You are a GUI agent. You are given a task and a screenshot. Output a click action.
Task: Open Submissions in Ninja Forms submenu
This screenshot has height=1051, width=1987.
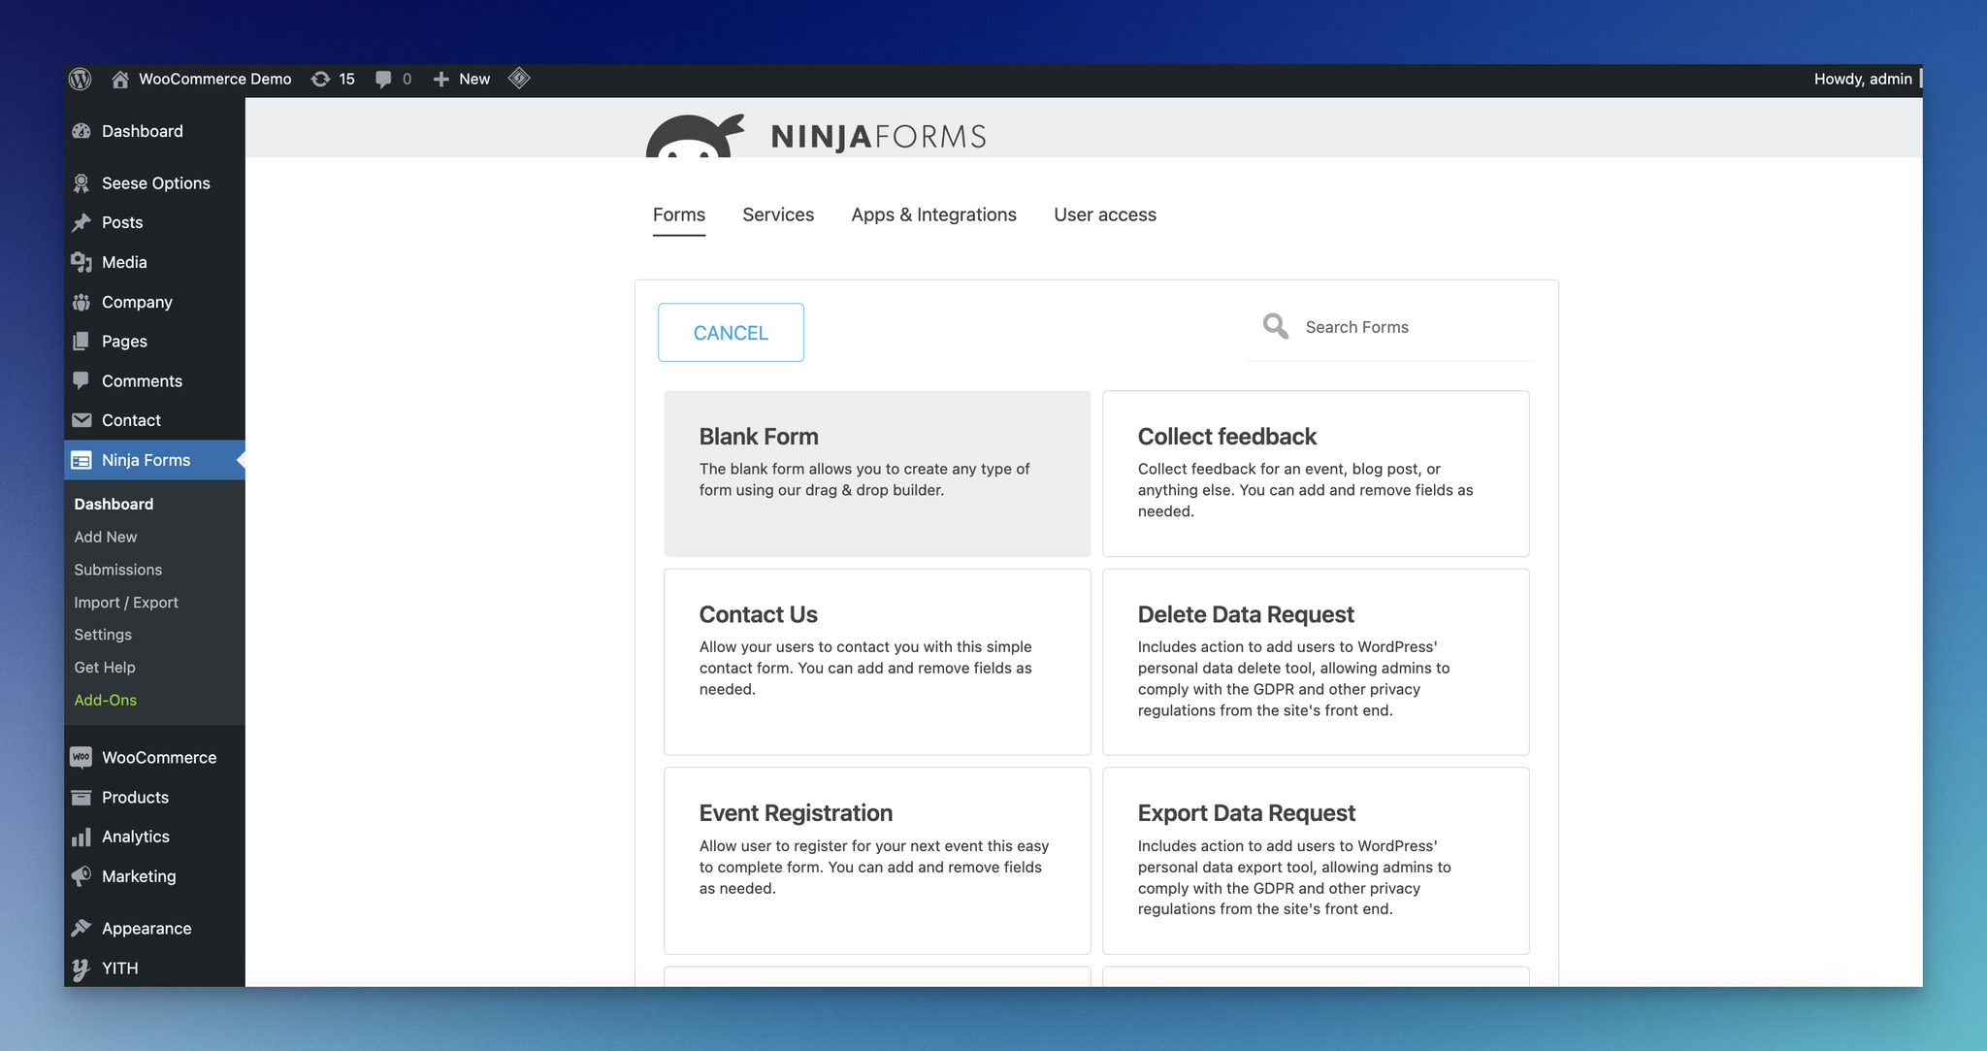(118, 570)
